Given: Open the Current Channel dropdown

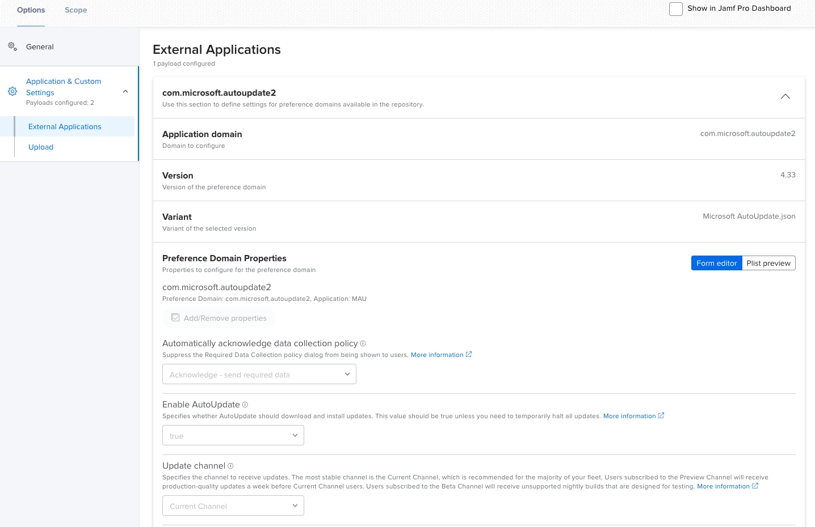Looking at the screenshot, I should 233,505.
